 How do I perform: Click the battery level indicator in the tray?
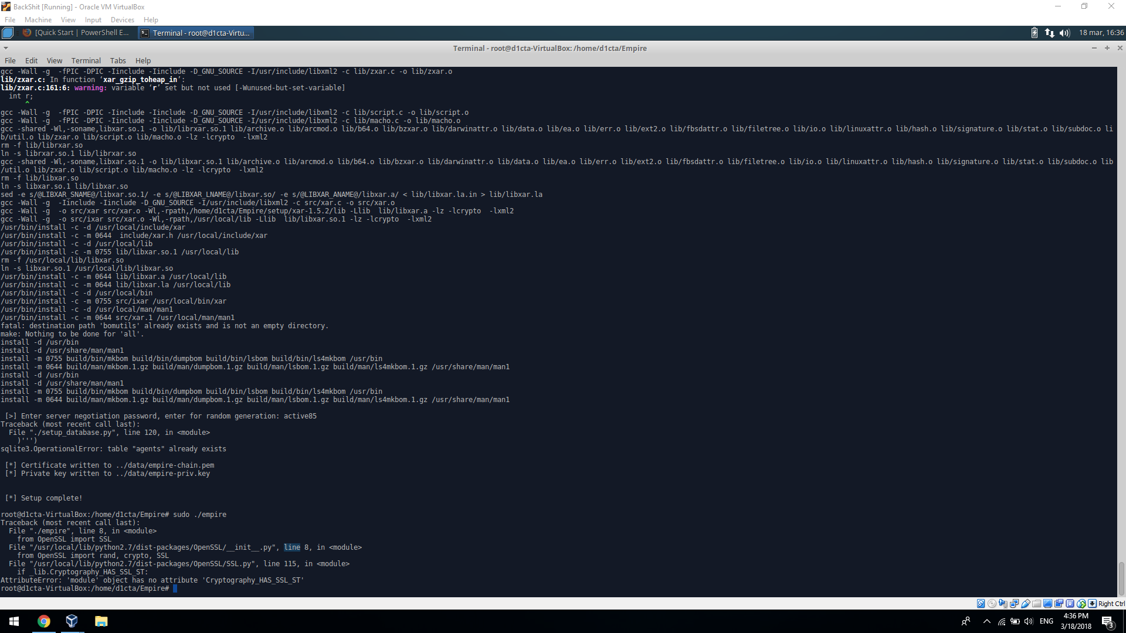[1015, 622]
